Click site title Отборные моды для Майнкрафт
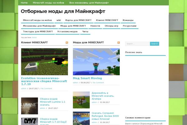 63,11
